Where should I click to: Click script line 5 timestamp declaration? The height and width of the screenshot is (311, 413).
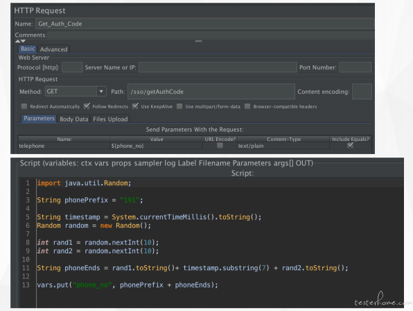click(x=149, y=217)
